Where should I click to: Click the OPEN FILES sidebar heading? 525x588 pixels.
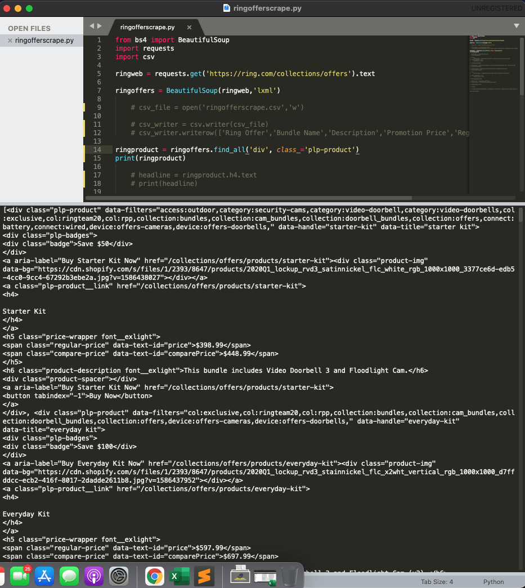pos(29,29)
